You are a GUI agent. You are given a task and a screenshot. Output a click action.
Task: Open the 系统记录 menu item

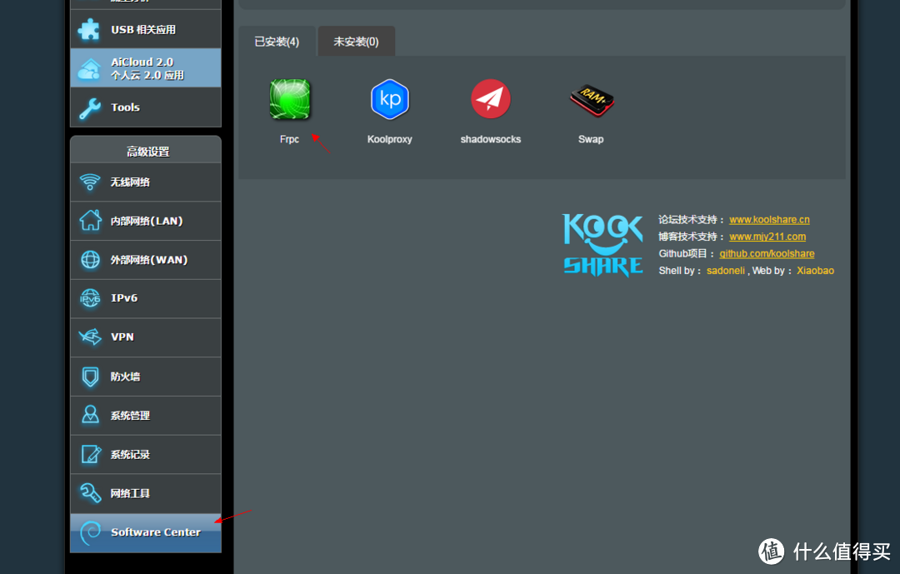click(146, 455)
